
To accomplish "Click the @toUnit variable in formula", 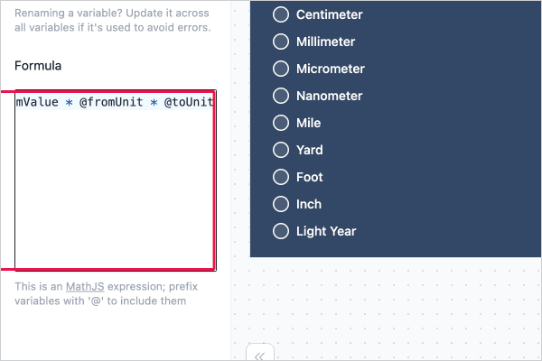I will point(189,102).
